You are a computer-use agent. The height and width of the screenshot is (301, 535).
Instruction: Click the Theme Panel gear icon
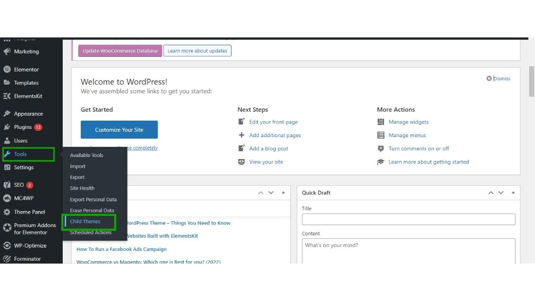coord(7,212)
